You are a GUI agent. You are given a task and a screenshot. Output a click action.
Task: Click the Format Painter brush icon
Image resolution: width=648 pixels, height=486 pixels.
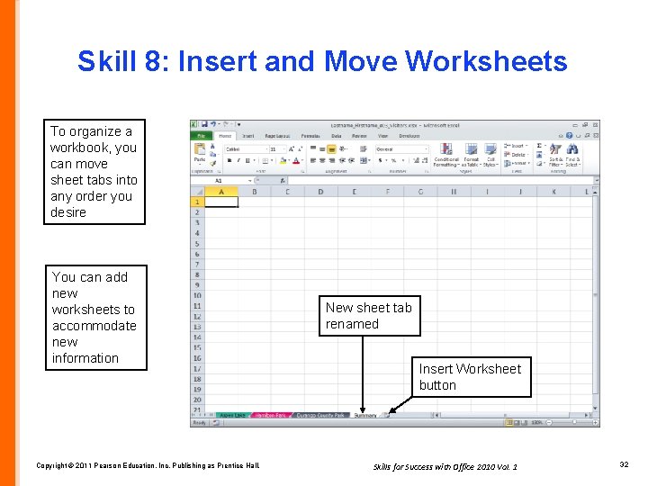click(x=212, y=163)
